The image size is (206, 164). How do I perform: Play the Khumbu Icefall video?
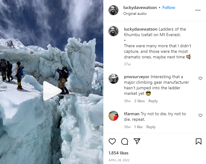52,91
